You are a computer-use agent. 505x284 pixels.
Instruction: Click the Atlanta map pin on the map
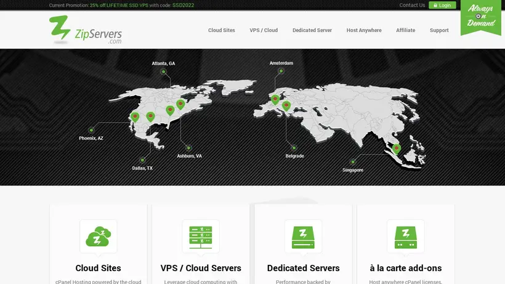(170, 110)
